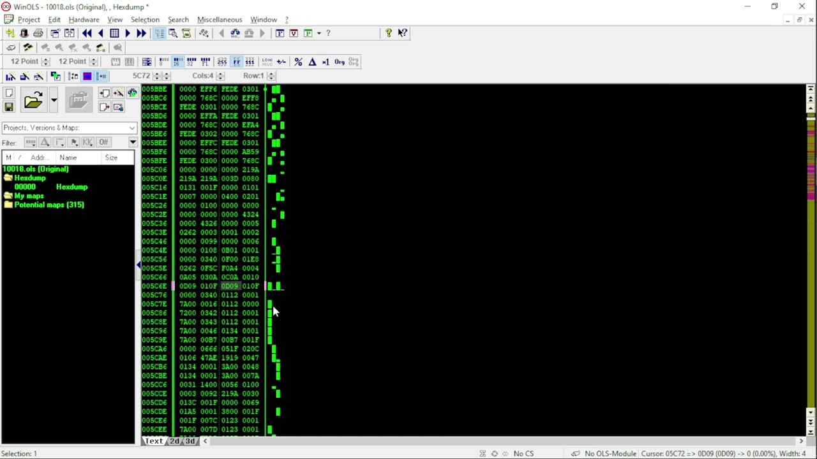Viewport: 817px width, 459px height.
Task: Toggle the tree list view icon
Action: tap(160, 33)
